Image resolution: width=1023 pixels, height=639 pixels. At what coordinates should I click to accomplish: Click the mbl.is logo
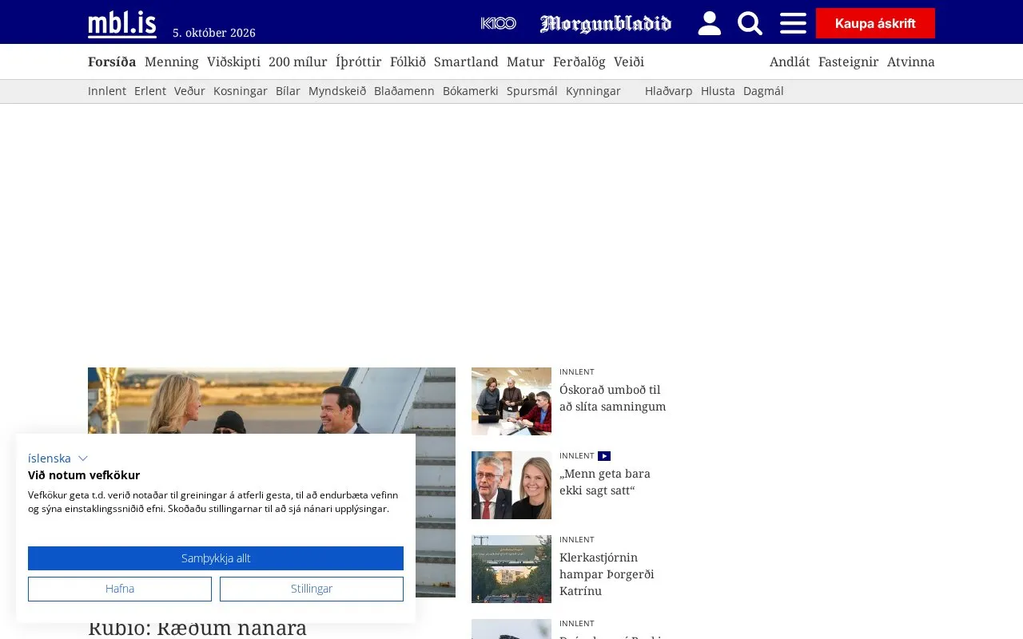point(122,24)
